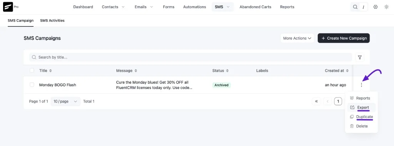This screenshot has height=146, width=394.
Task: Click the 'Page 1 of 1' text
Action: (x=38, y=101)
